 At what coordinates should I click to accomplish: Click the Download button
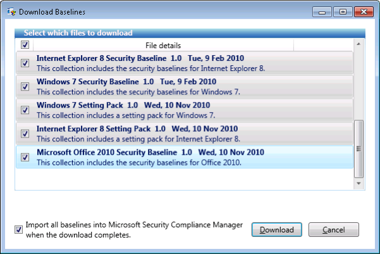coord(277,230)
